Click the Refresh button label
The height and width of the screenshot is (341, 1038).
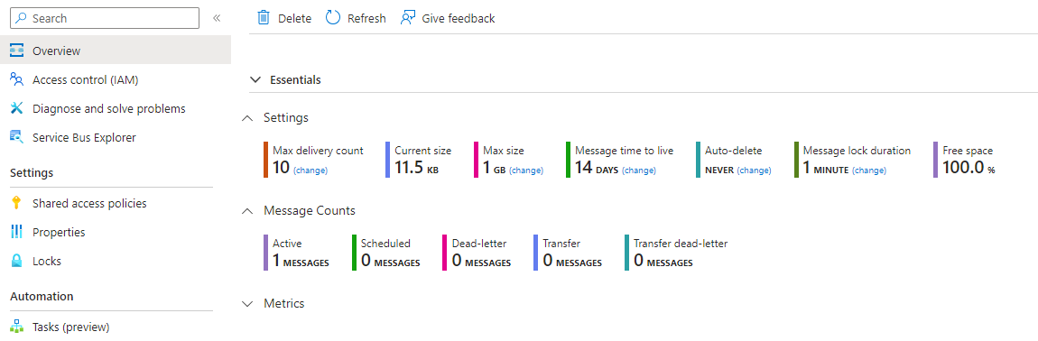[366, 19]
